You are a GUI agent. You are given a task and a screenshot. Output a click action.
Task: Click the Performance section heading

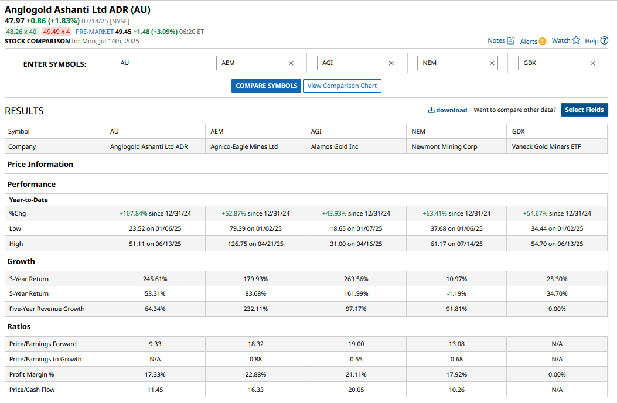pos(32,184)
